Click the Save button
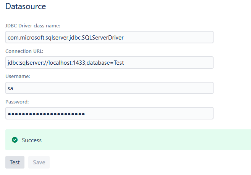251x175 pixels. [39, 162]
